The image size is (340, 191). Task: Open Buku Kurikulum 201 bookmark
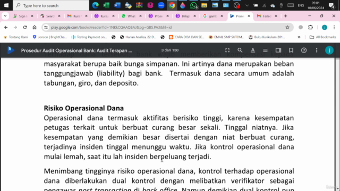click(267, 37)
